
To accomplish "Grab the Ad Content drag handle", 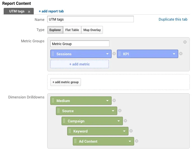I will tap(75, 141).
